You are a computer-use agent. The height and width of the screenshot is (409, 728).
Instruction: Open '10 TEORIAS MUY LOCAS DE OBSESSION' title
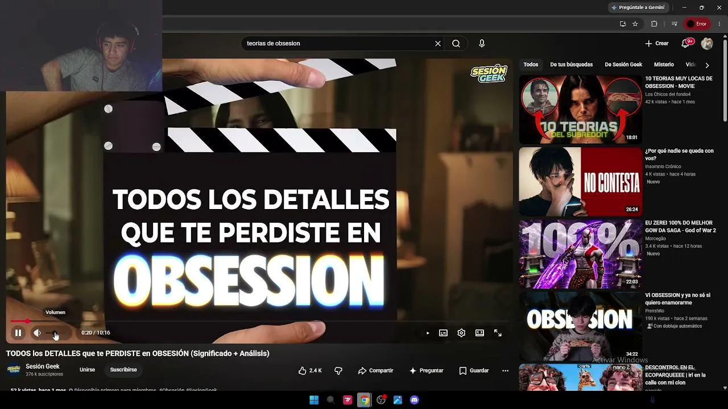coord(679,82)
